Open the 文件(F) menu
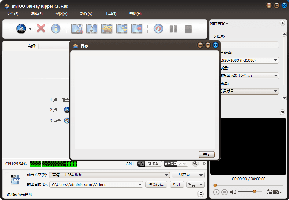The width and height of the screenshot is (289, 200). (12, 14)
